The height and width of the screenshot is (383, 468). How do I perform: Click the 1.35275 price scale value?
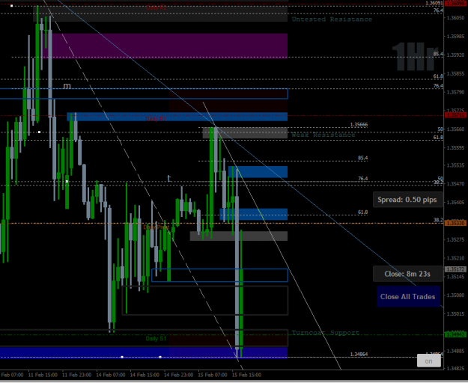tap(455, 239)
